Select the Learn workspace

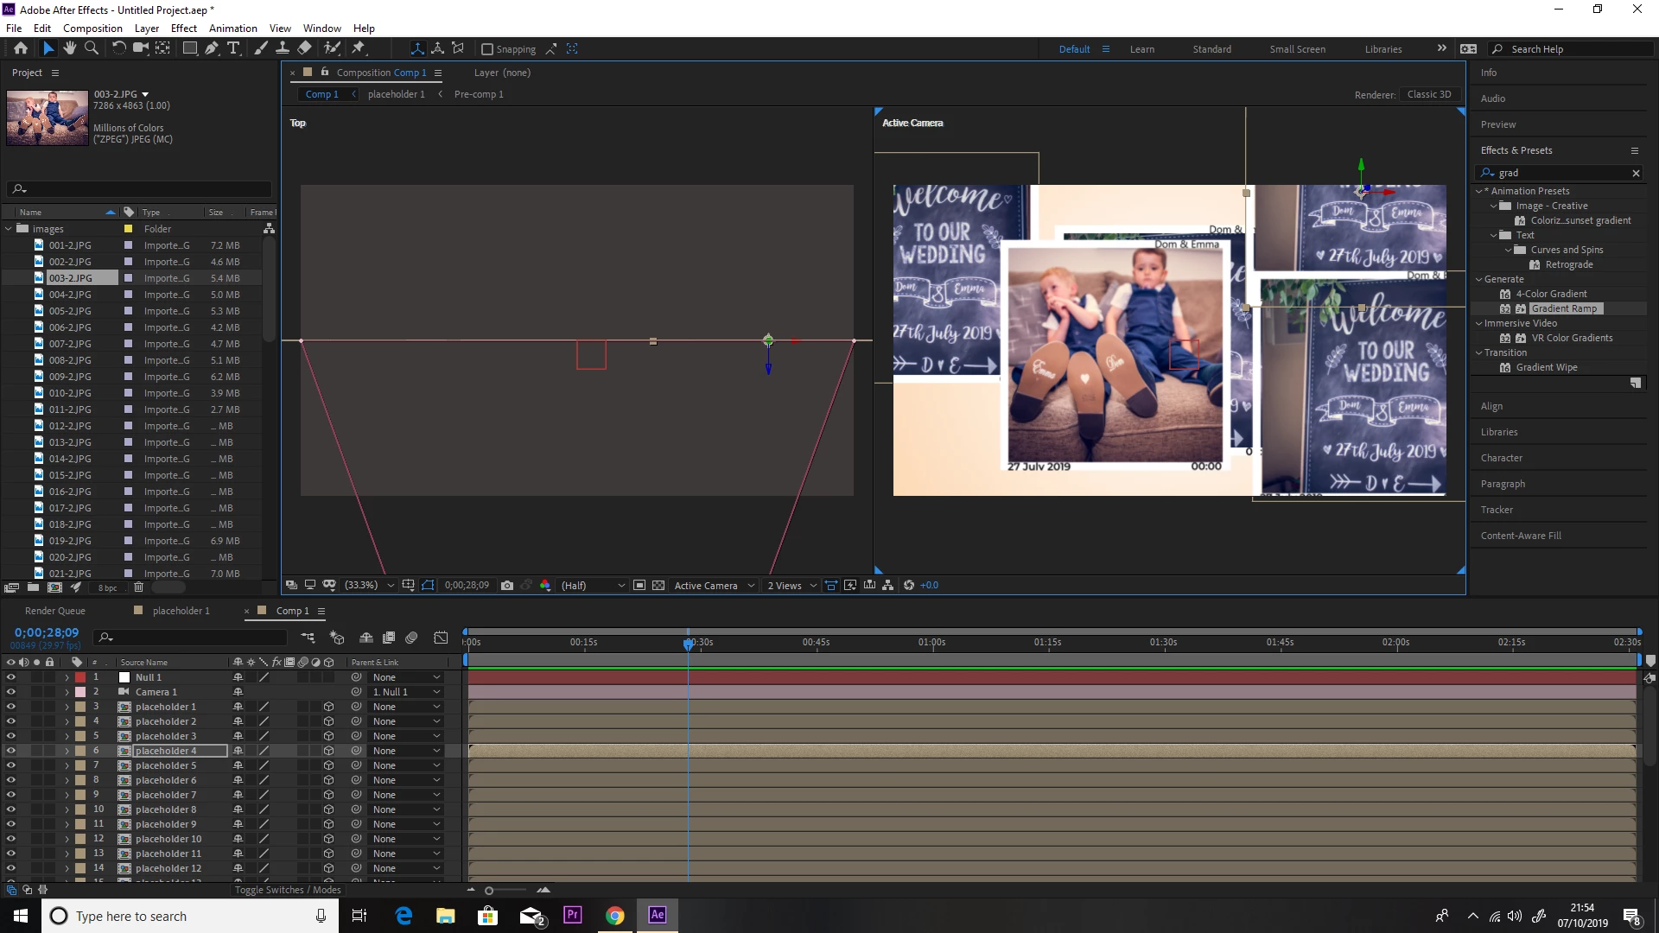pyautogui.click(x=1141, y=49)
